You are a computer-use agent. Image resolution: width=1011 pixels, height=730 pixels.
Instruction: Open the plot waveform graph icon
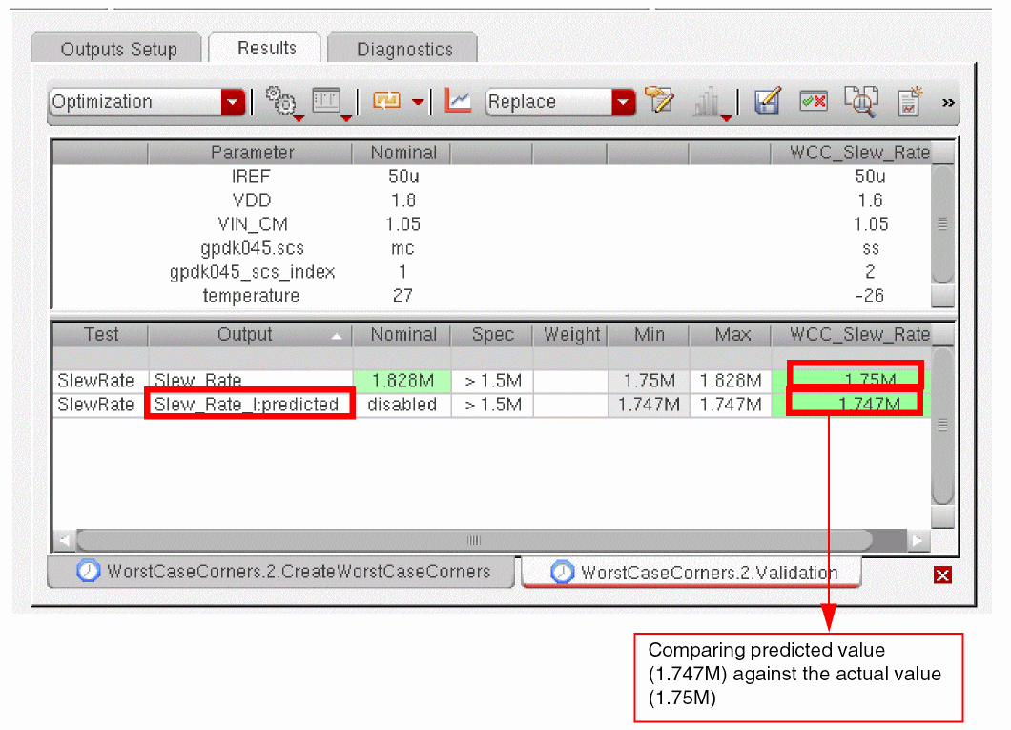tap(459, 101)
